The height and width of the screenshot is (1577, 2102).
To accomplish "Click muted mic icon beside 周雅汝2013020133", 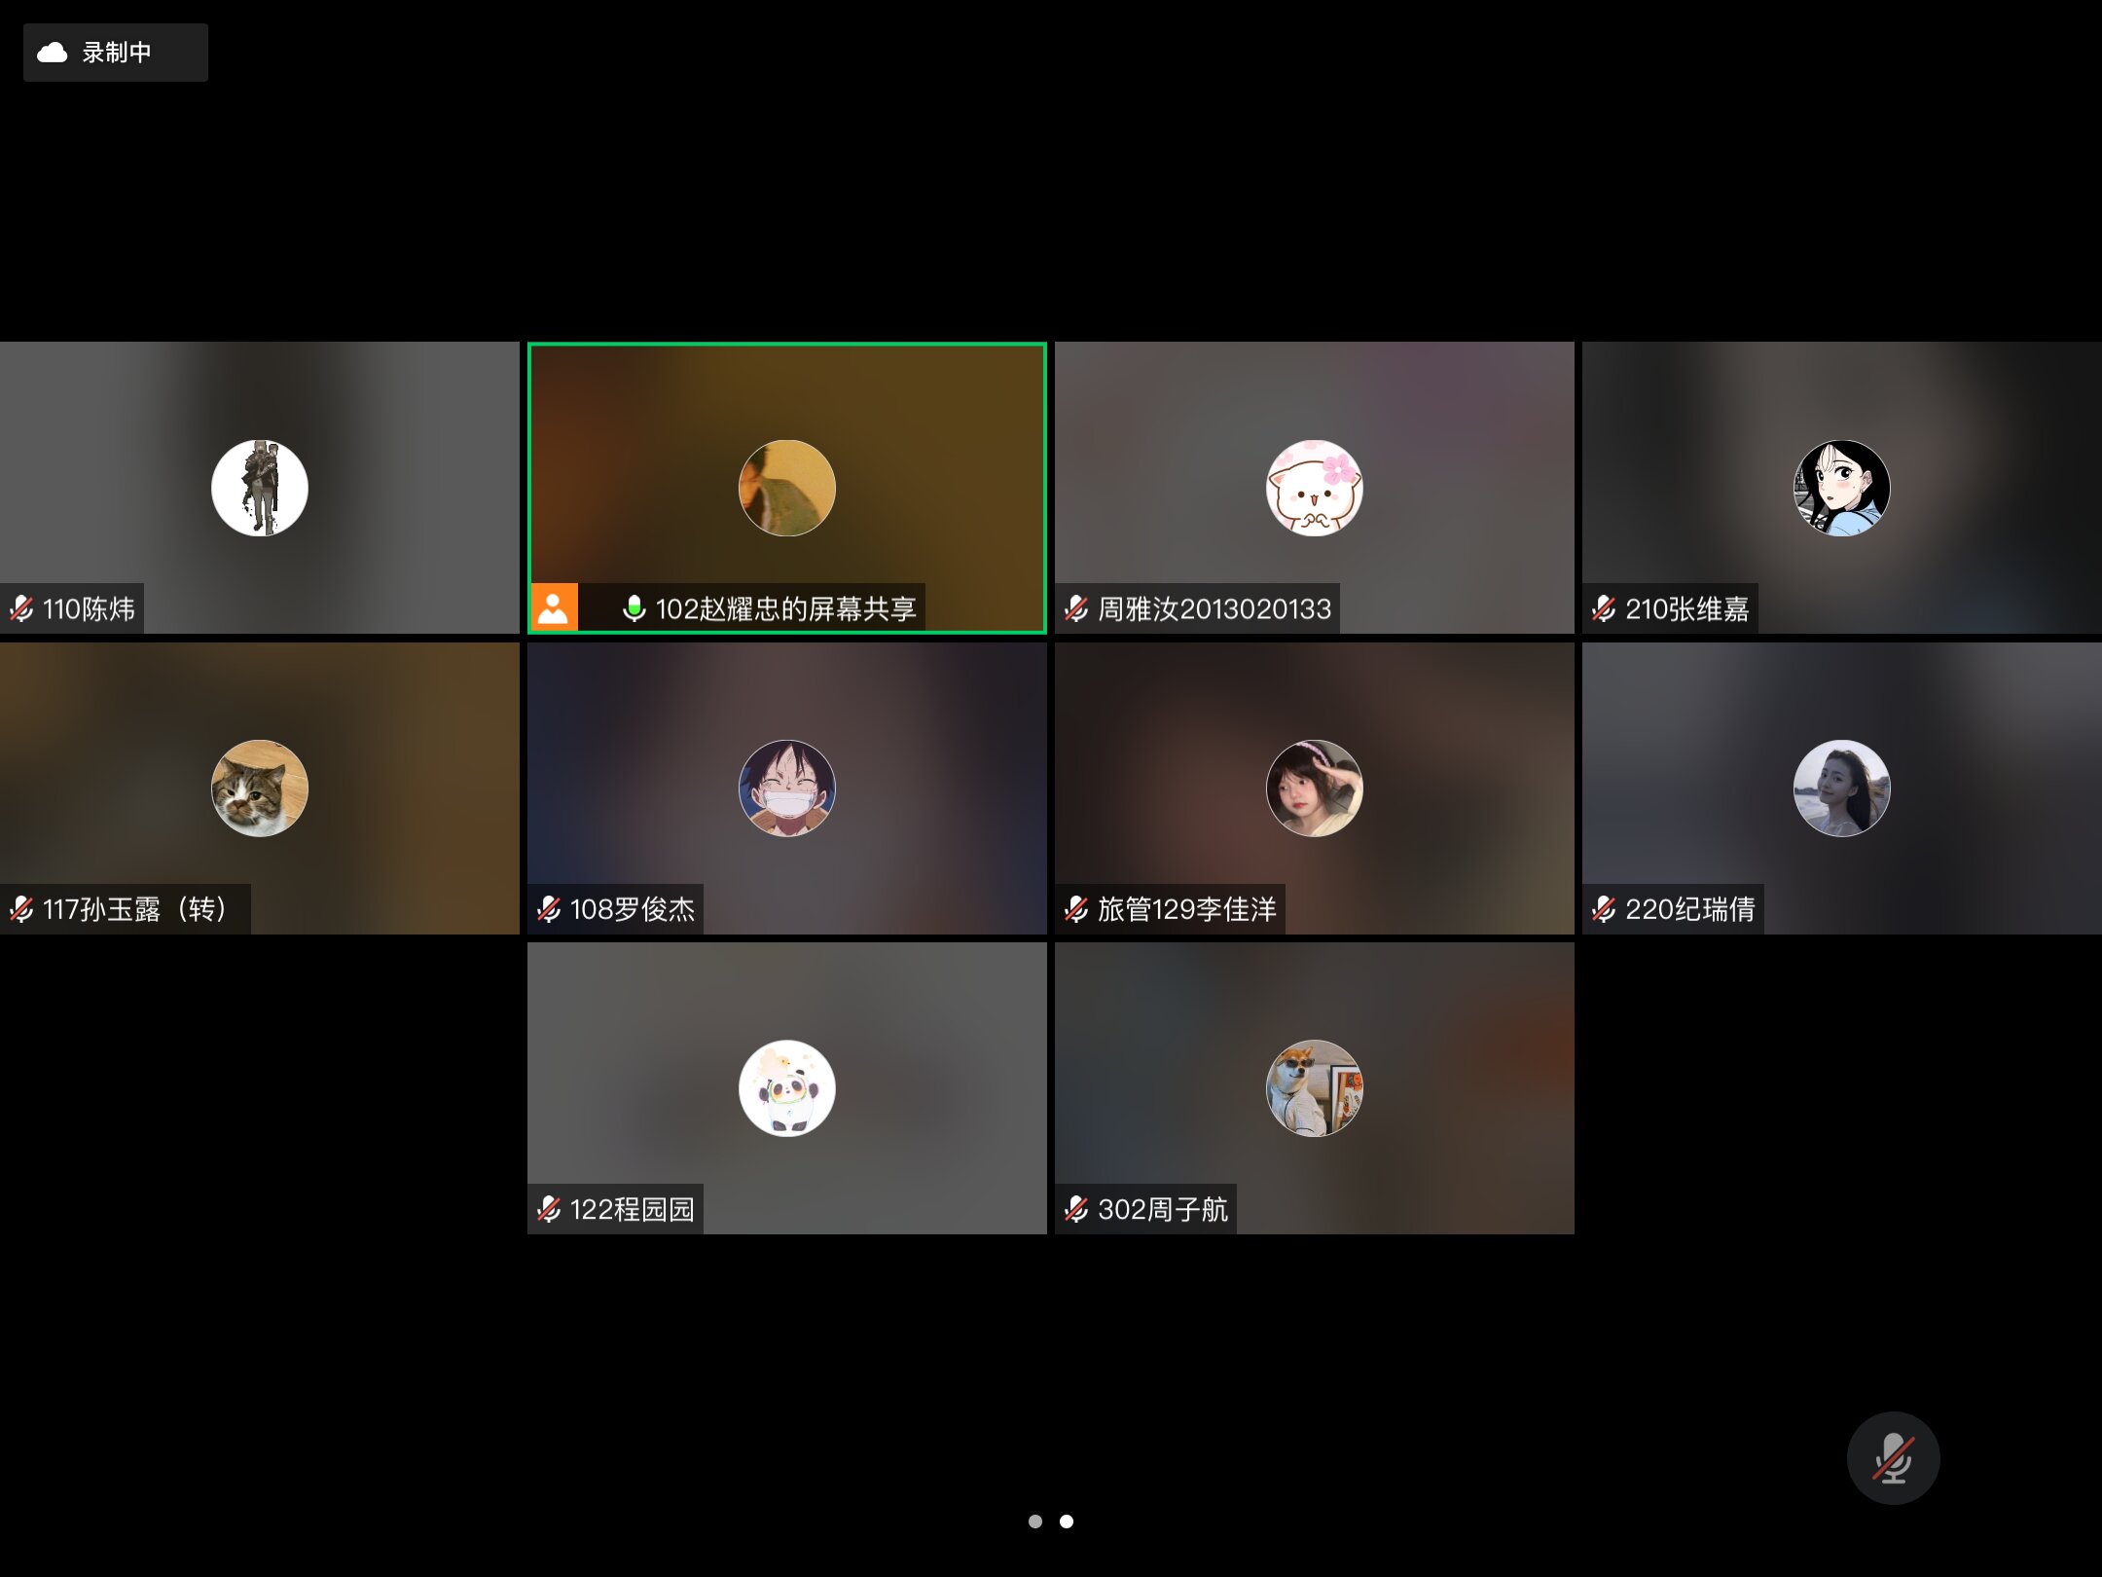I will pyautogui.click(x=1076, y=608).
